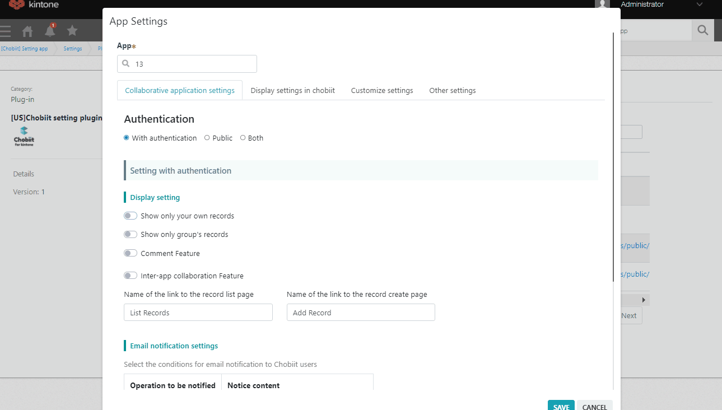Open the notifications bell icon
Screen dimensions: 722x410
(x=50, y=30)
